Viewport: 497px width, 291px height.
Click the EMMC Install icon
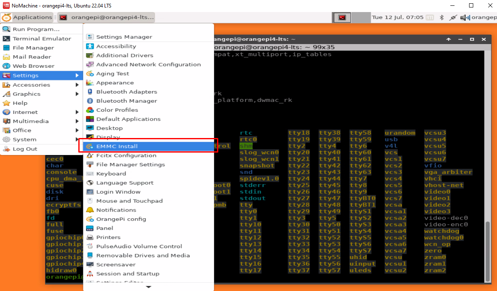coord(90,146)
